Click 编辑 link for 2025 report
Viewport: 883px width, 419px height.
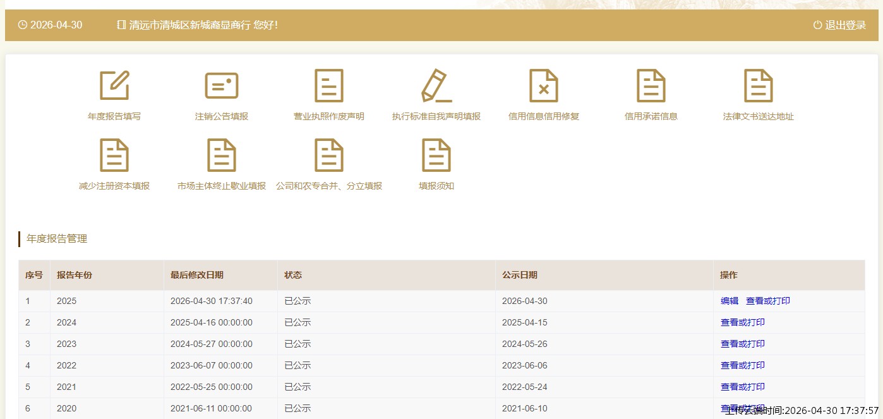(730, 301)
